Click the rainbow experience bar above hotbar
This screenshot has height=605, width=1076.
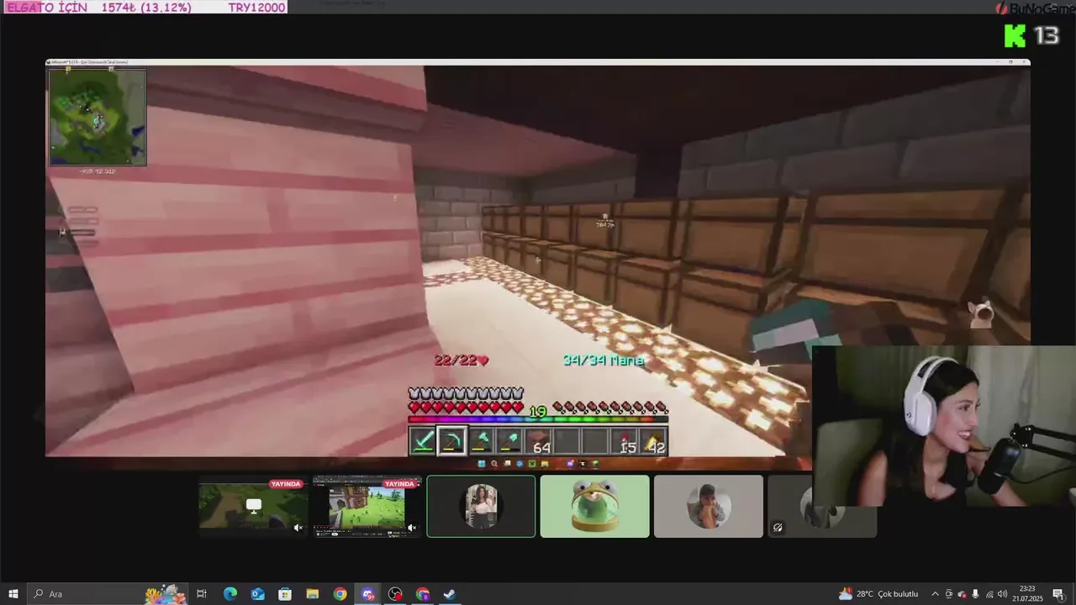538,419
